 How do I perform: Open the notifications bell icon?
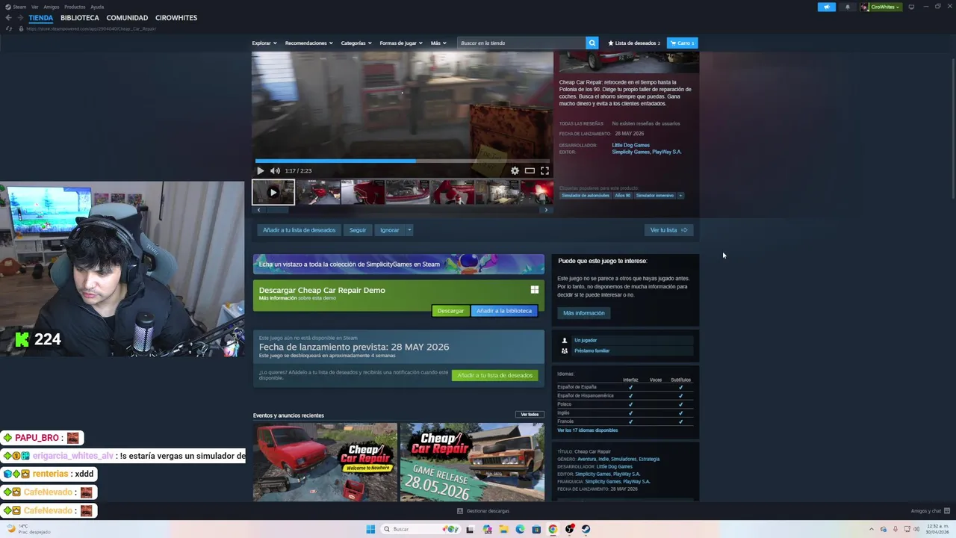[x=847, y=7]
